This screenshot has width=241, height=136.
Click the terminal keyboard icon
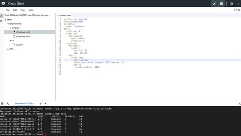coord(2,104)
